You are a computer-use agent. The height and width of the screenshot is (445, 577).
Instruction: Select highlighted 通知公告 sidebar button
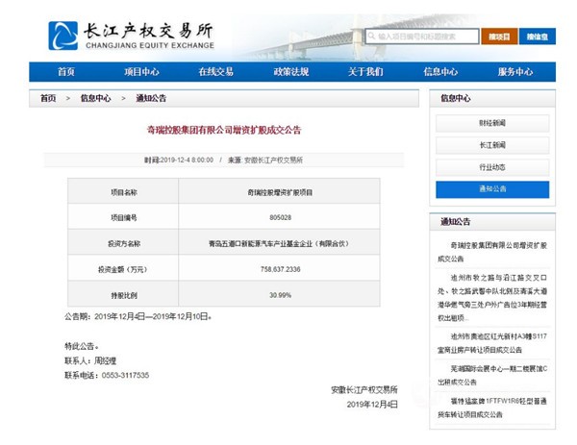click(x=492, y=189)
